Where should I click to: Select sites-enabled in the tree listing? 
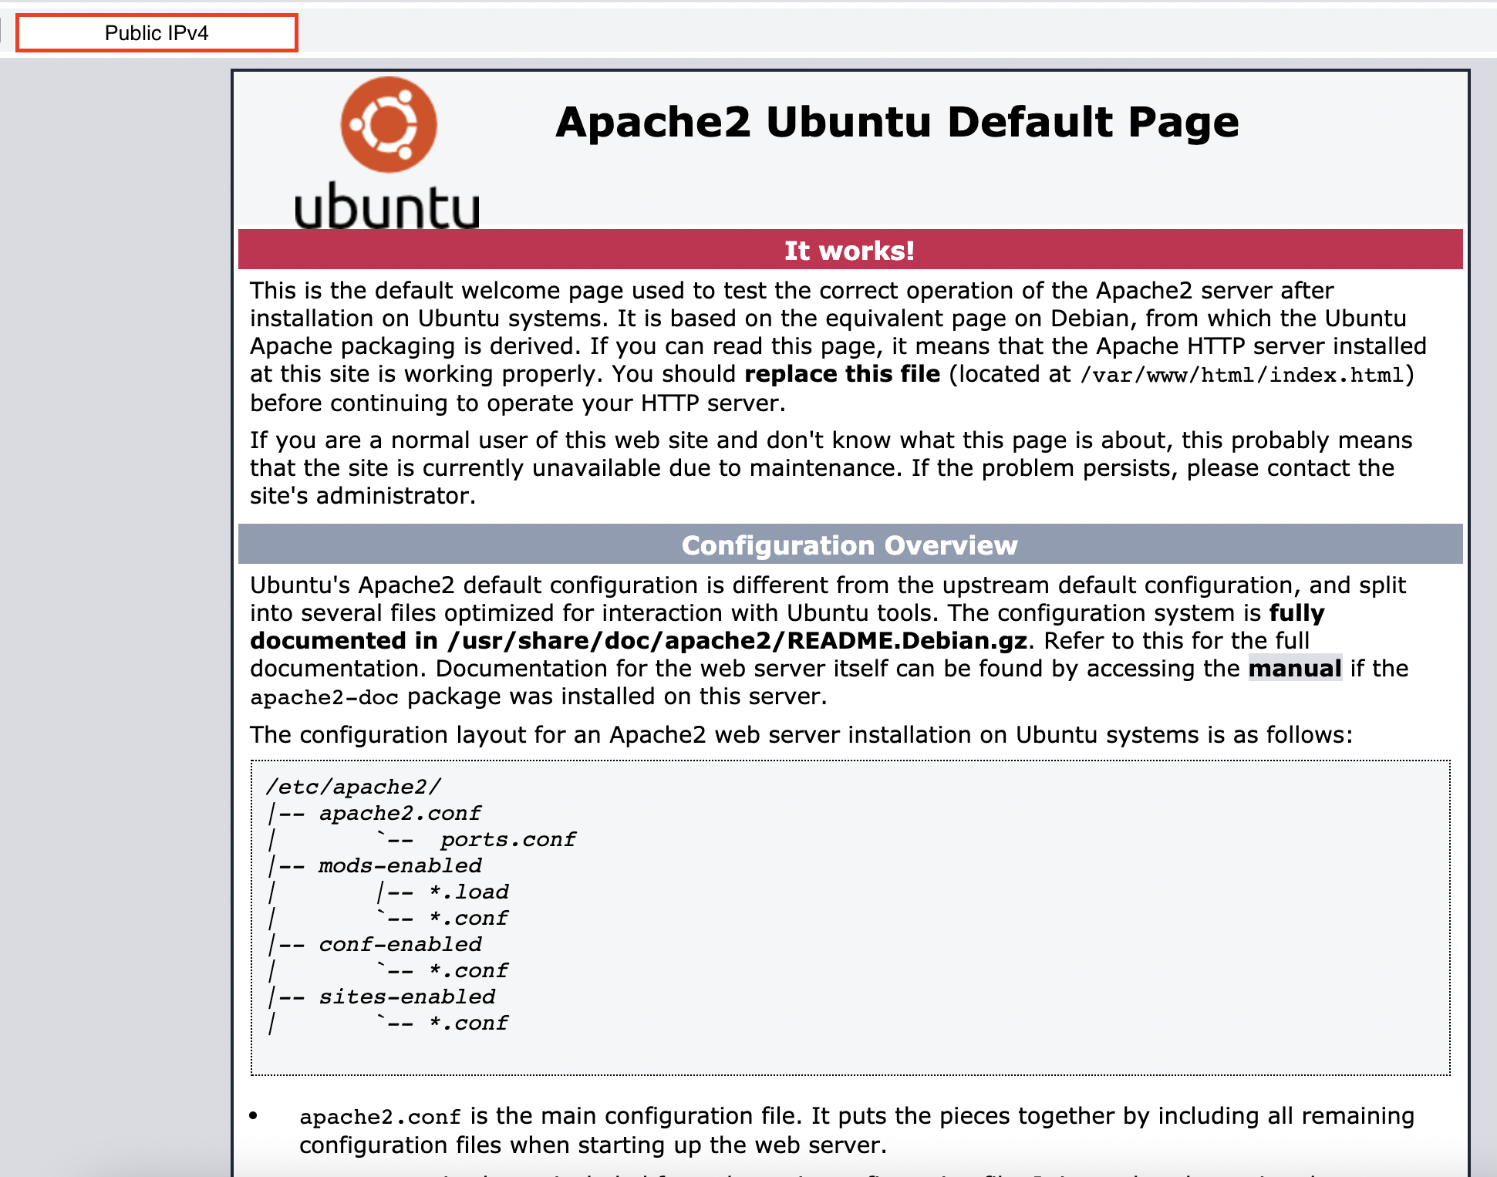click(x=406, y=997)
